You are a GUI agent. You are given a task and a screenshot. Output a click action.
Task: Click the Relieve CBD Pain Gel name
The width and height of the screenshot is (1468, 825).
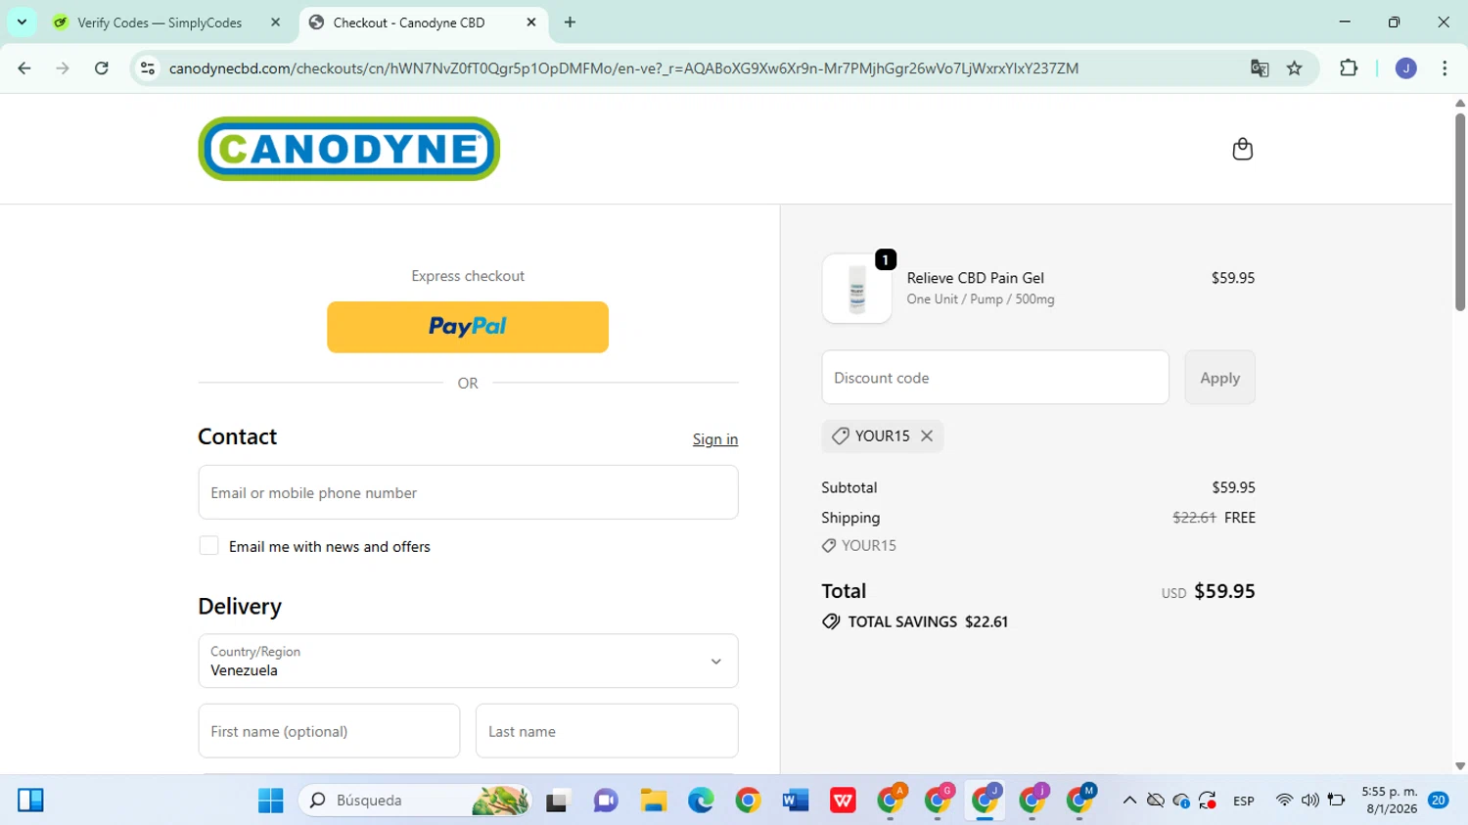(x=975, y=278)
